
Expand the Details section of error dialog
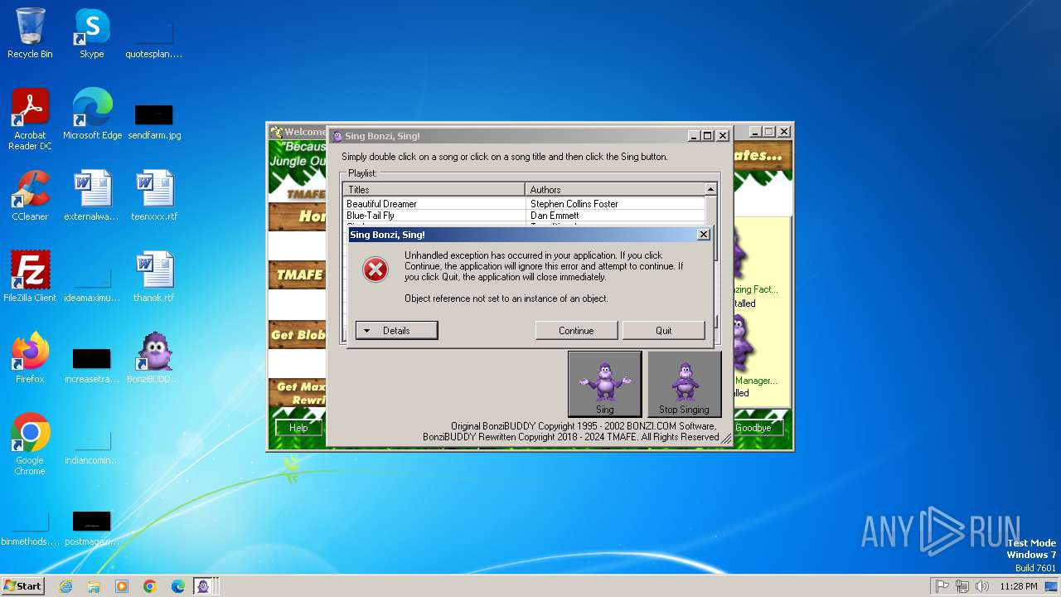tap(396, 330)
